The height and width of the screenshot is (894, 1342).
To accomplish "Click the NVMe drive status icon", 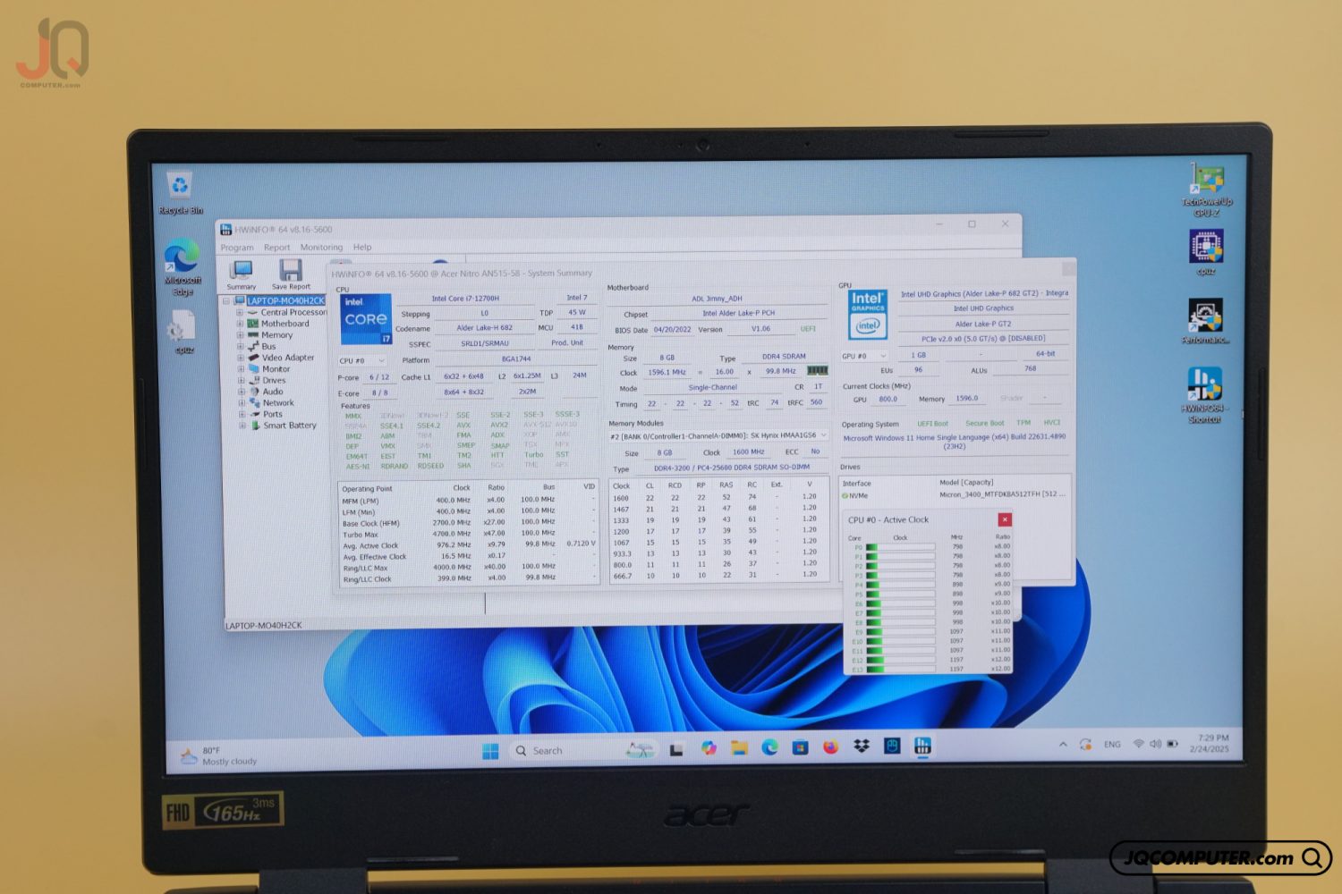I will (845, 495).
